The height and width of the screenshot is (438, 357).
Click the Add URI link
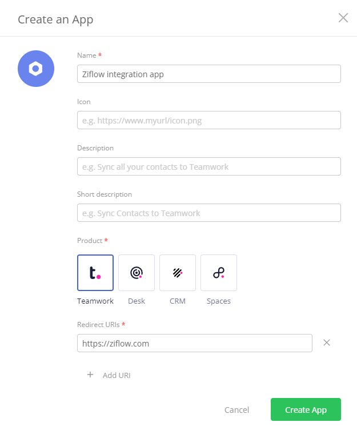click(117, 376)
